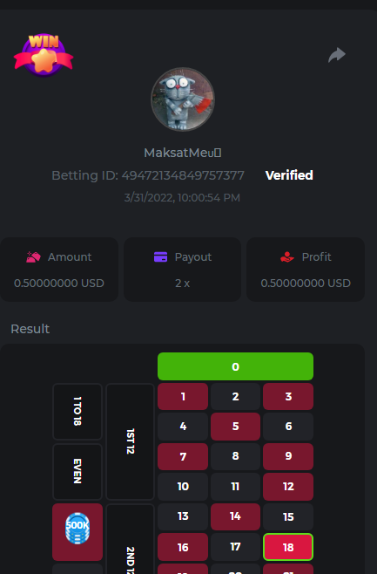Image resolution: width=377 pixels, height=574 pixels.
Task: Click the MaksatMeu username
Action: tap(182, 153)
